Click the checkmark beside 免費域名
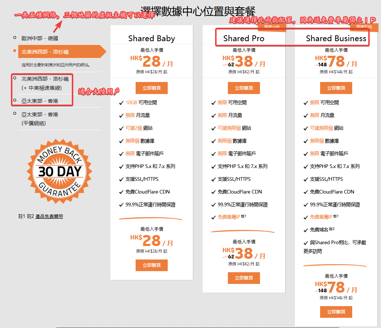This screenshot has width=381, height=328. [x=306, y=230]
